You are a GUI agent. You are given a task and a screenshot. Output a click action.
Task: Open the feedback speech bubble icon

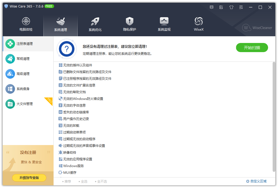click(212, 7)
